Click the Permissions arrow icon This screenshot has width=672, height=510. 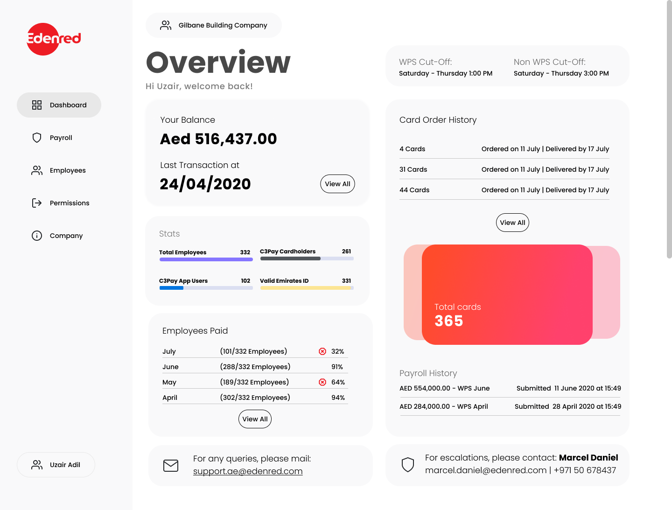coord(37,203)
